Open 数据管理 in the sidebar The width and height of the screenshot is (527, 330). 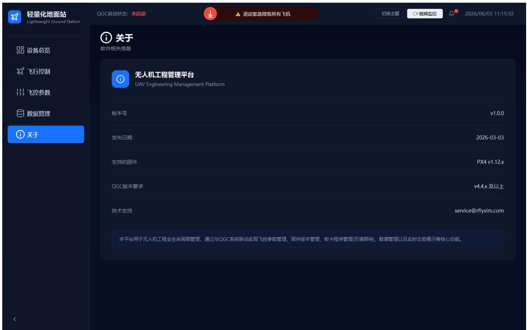[46, 113]
